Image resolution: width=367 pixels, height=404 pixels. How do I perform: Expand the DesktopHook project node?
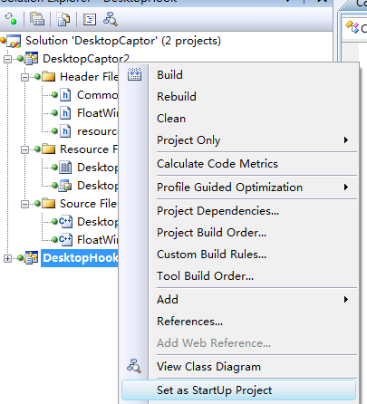8,258
